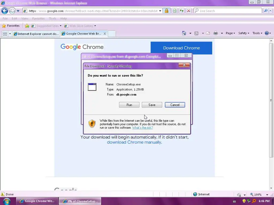Open the Favorites menu

point(39,18)
